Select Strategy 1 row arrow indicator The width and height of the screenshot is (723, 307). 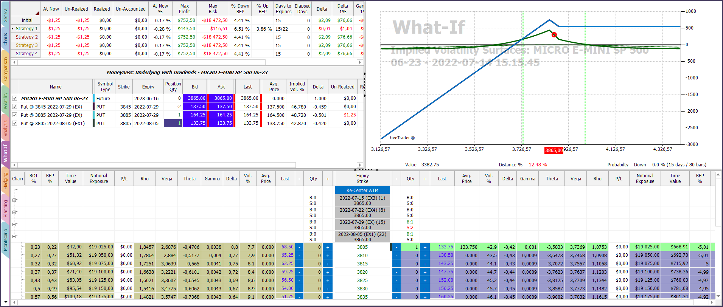pyautogui.click(x=12, y=29)
